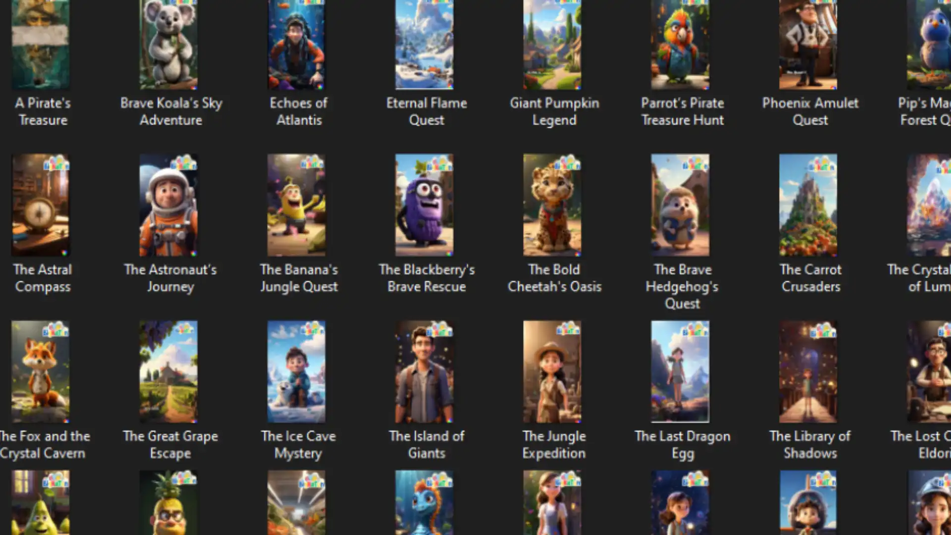Click the Eternal Flame Quest thumbnail
The height and width of the screenshot is (535, 951).
[x=424, y=45]
